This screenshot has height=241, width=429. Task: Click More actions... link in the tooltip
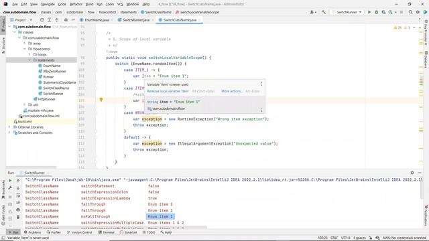pyautogui.click(x=232, y=91)
